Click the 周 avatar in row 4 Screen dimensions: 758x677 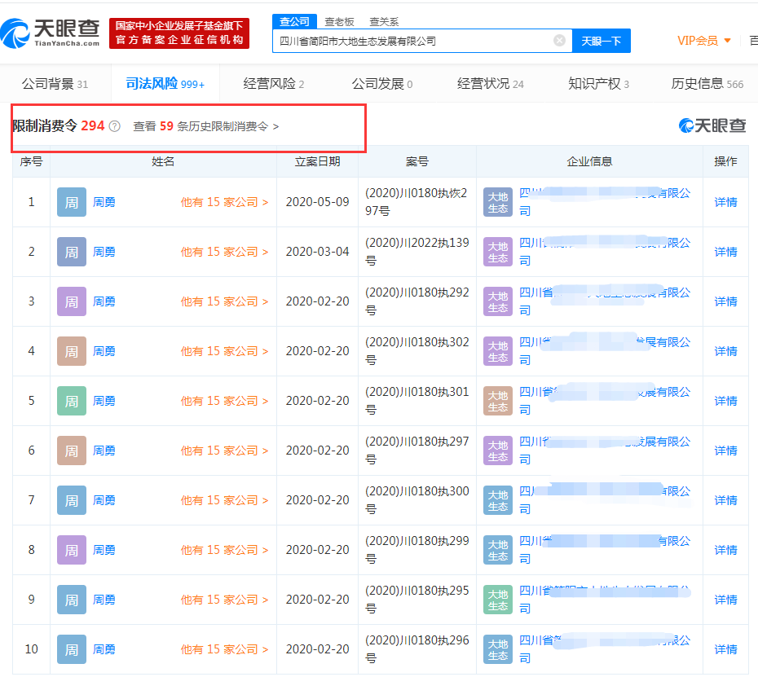[72, 351]
